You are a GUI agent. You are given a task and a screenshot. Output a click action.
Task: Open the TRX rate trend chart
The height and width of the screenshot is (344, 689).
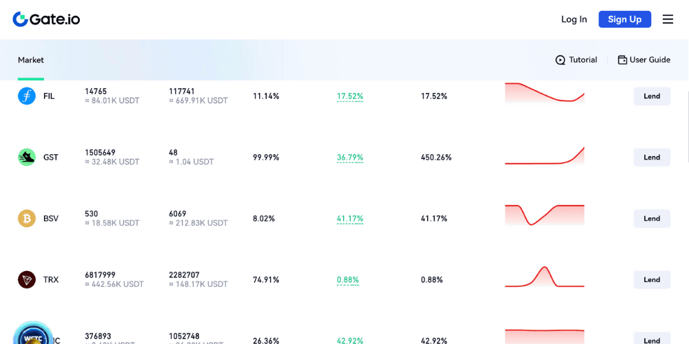(544, 277)
